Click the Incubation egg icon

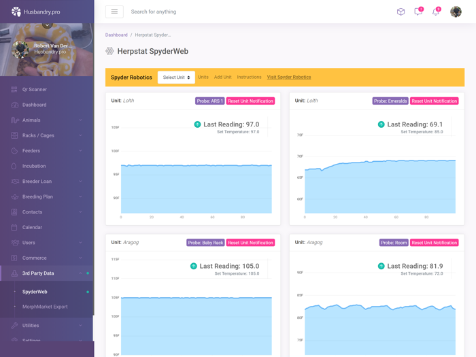[x=14, y=166]
